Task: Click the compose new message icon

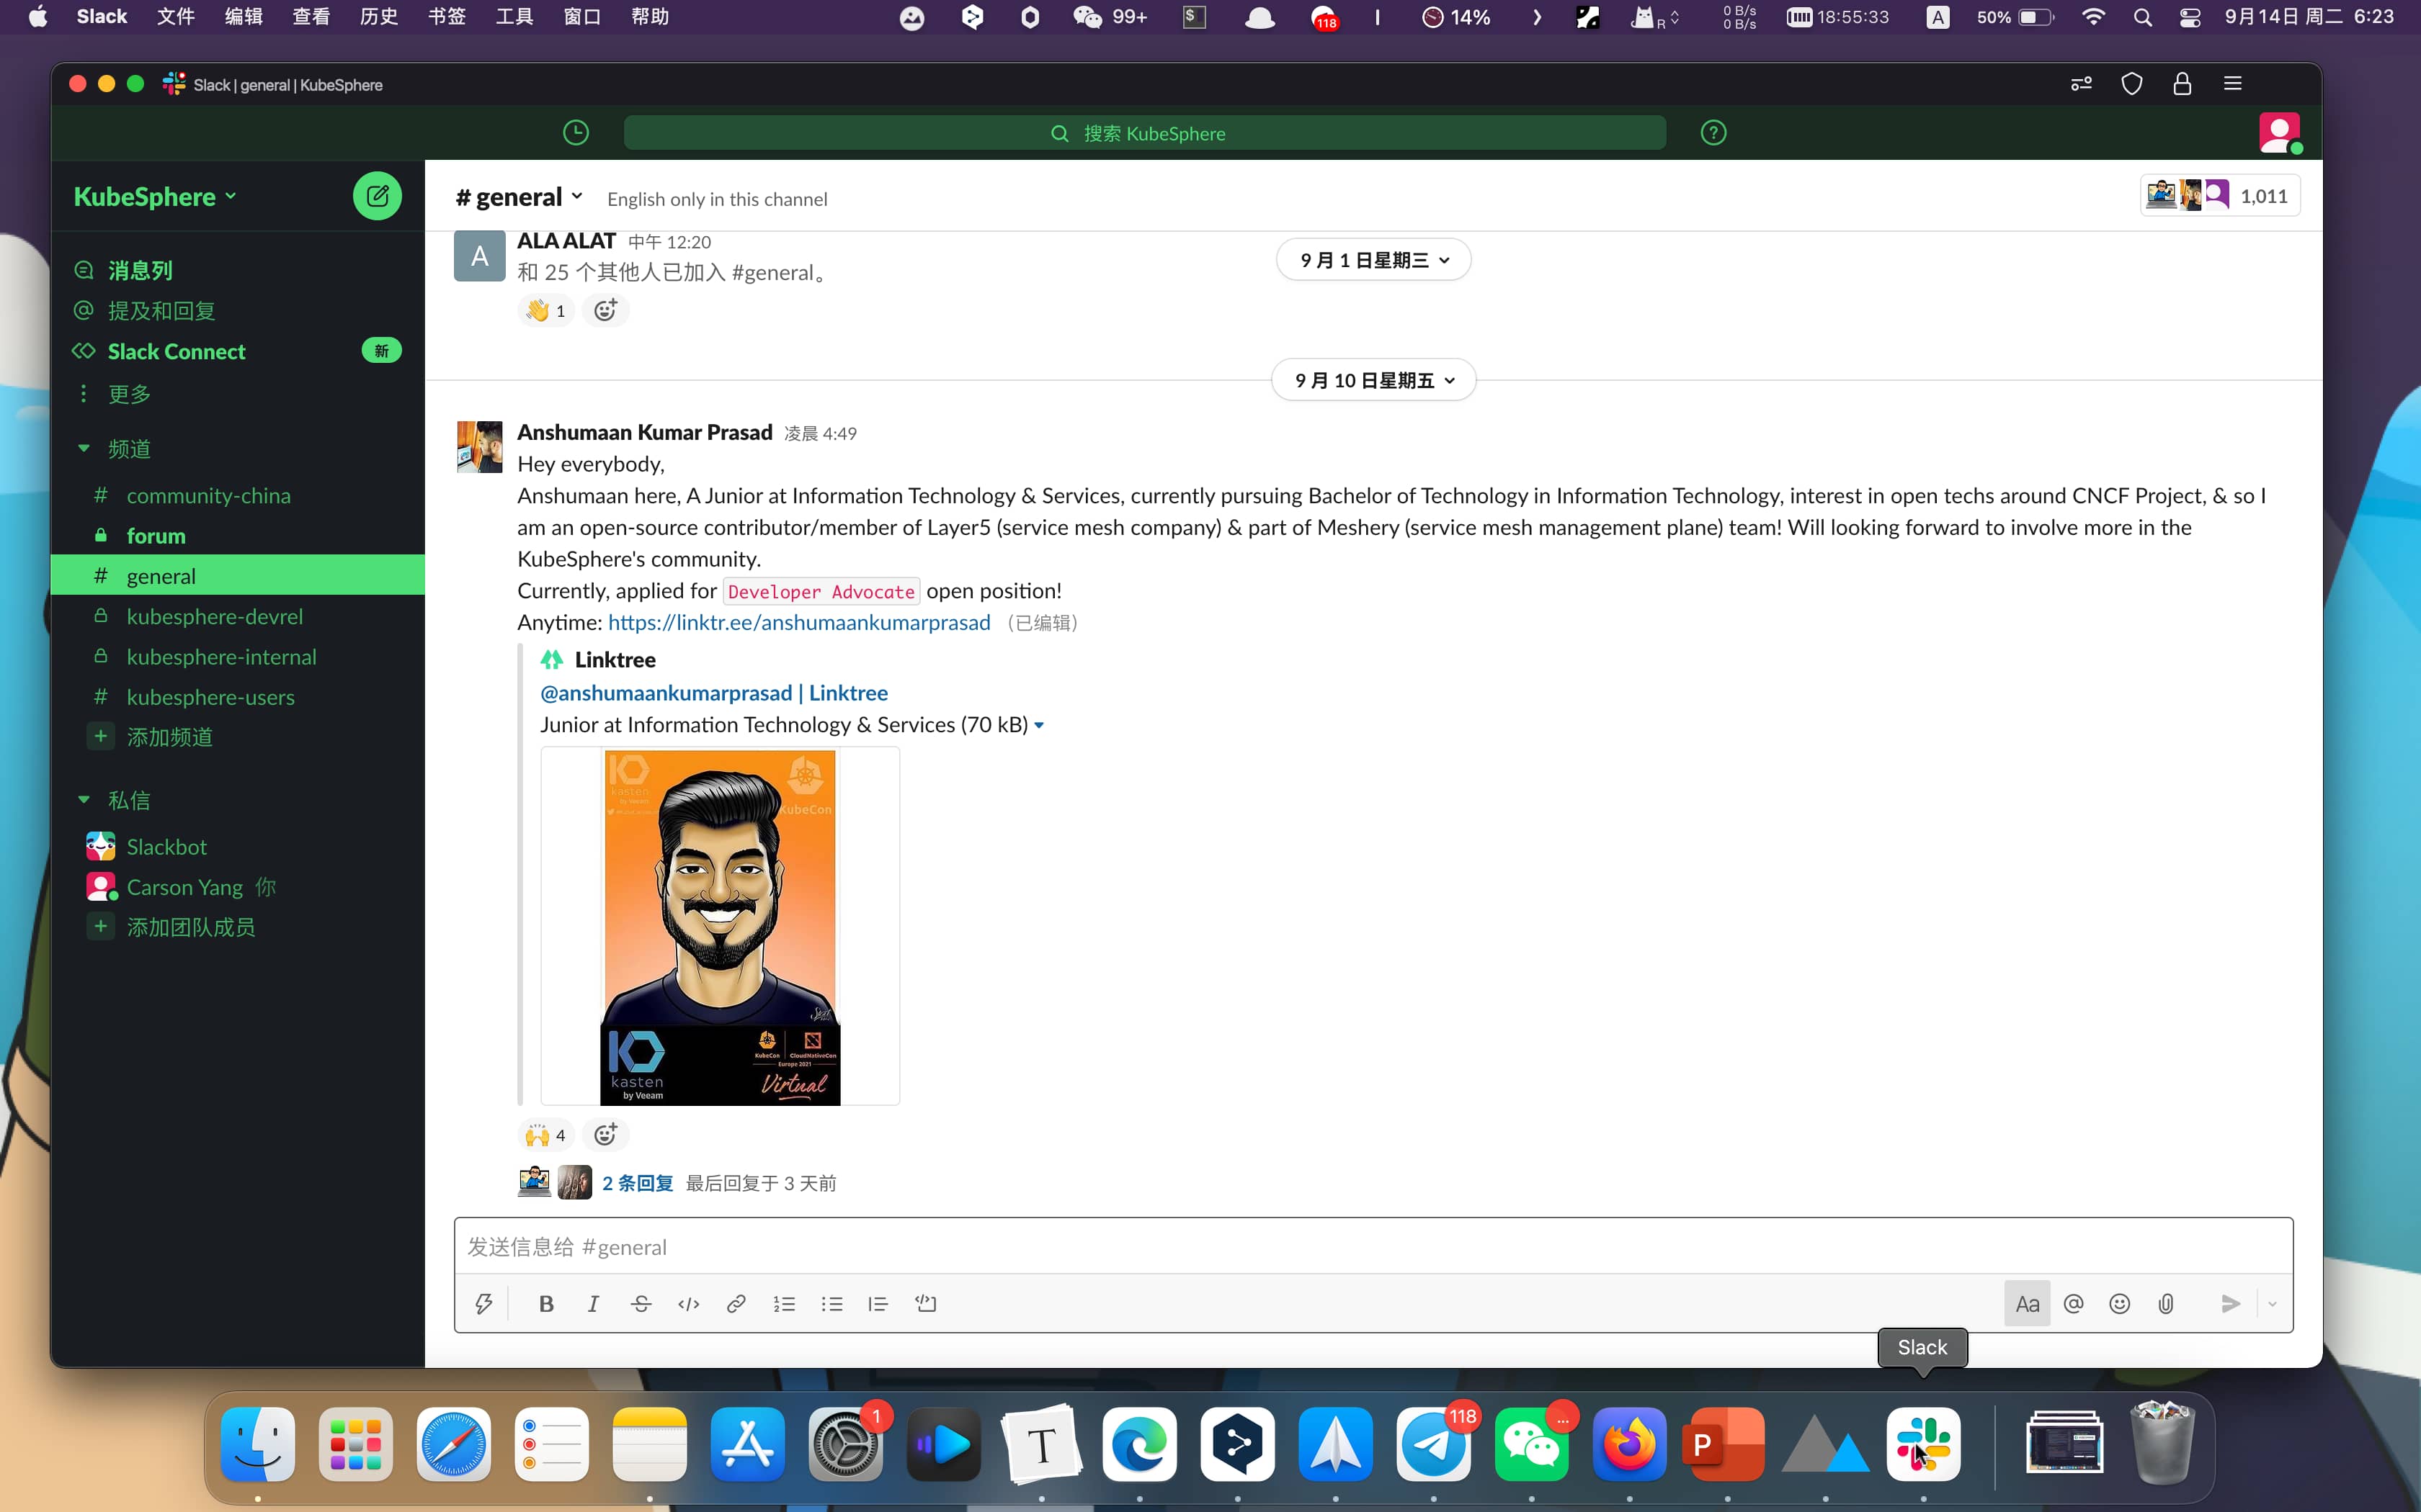Action: coord(377,196)
